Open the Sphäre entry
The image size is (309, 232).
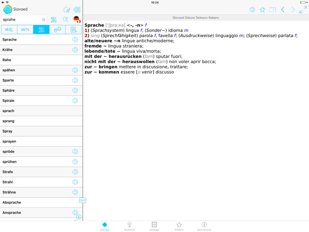(41, 90)
